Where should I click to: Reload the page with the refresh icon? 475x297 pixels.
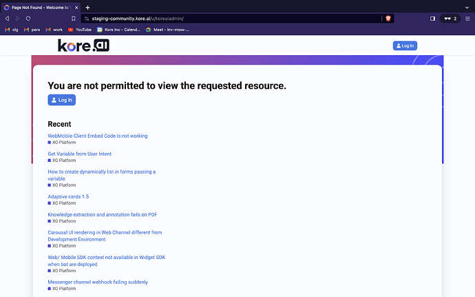(28, 19)
